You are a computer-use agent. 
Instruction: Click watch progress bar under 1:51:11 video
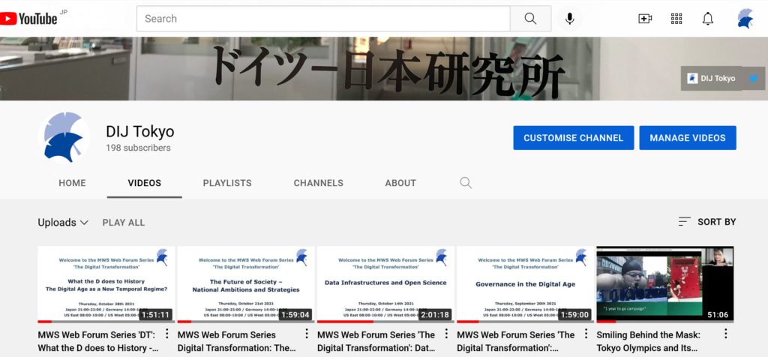[106, 322]
